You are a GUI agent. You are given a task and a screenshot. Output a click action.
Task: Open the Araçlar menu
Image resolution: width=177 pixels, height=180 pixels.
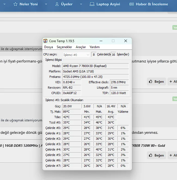81,47
